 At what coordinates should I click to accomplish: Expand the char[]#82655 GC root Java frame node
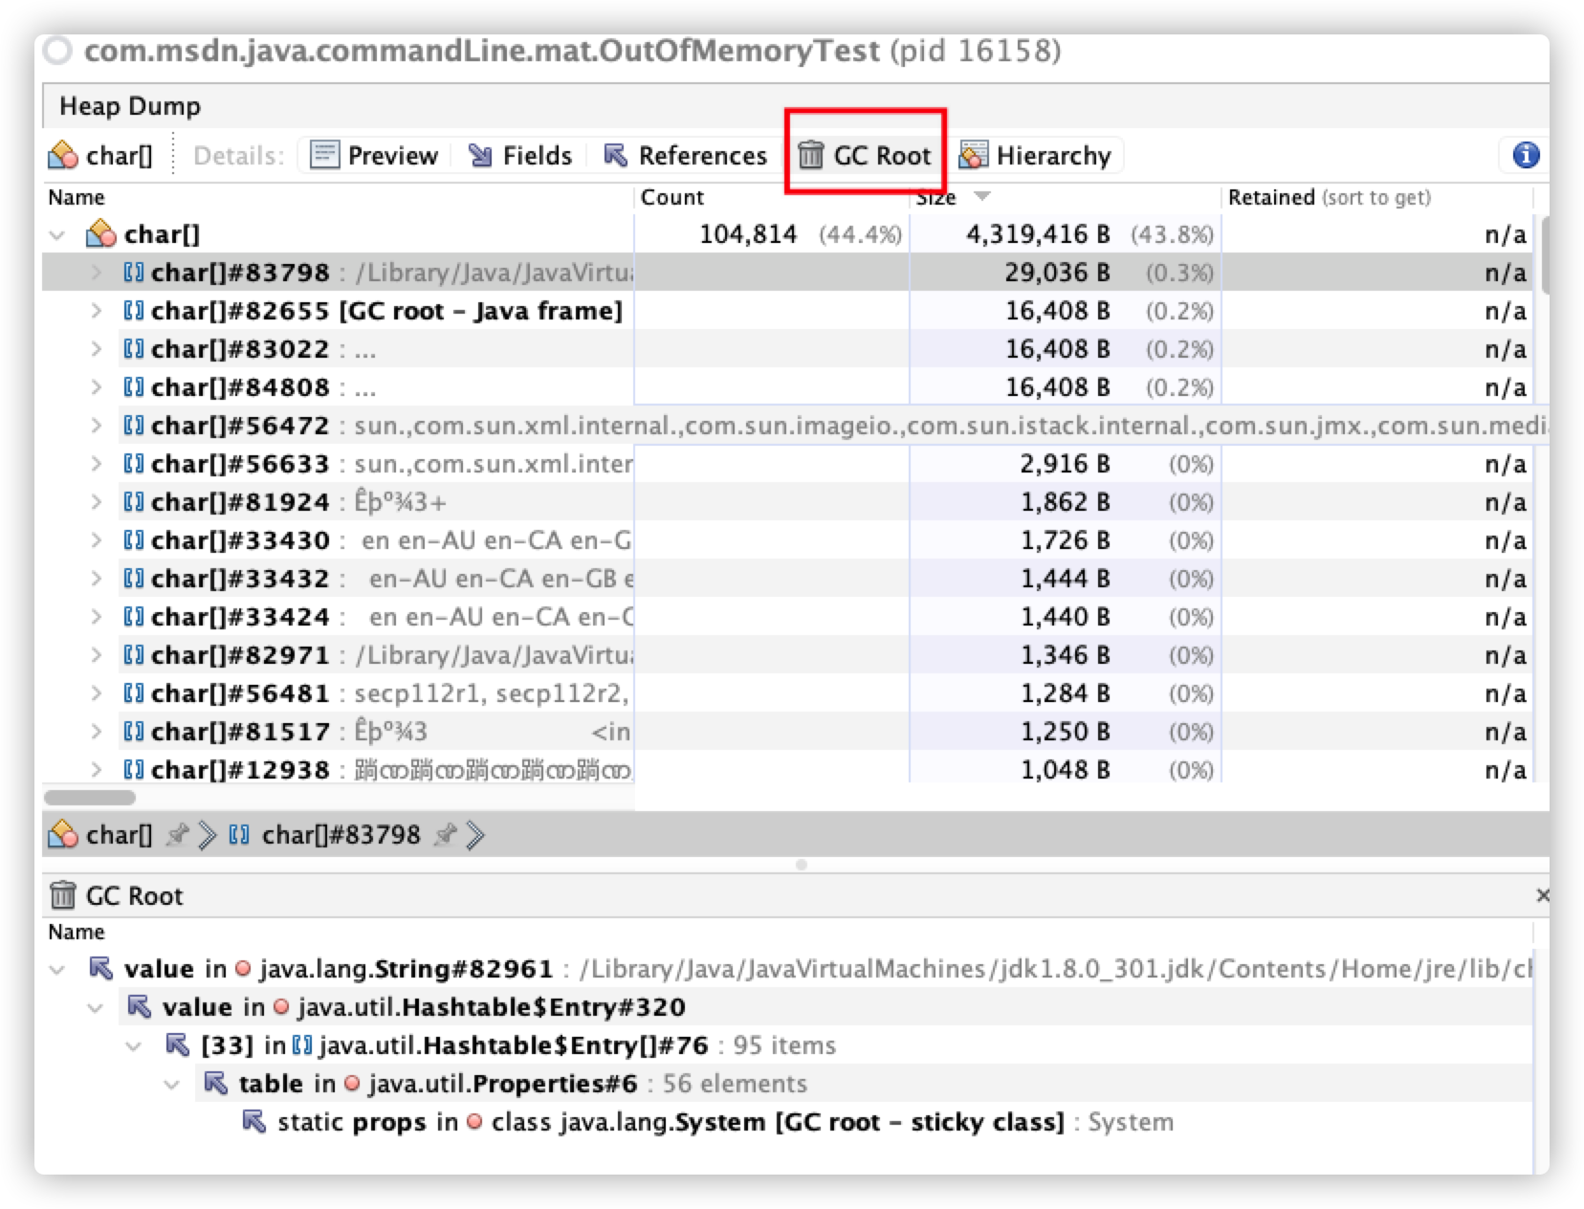coord(95,311)
